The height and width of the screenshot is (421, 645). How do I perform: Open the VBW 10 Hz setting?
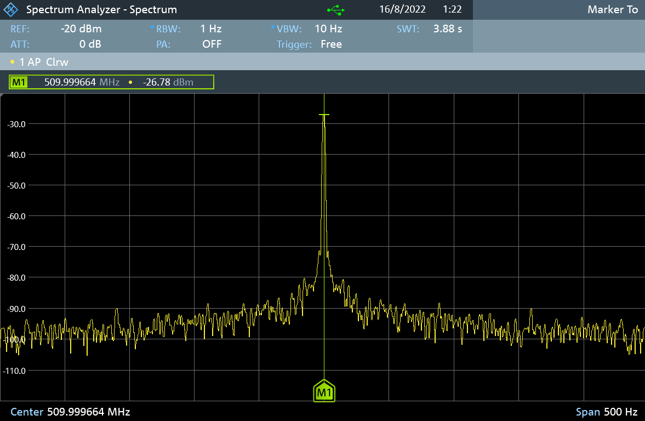click(328, 29)
